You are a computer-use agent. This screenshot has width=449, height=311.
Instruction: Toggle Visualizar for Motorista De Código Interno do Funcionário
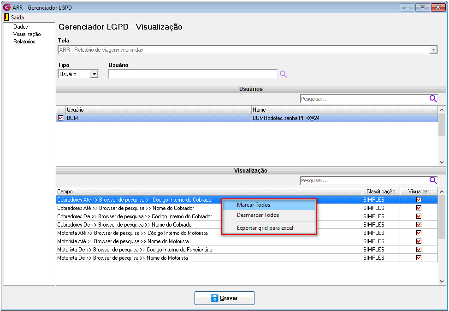[419, 249]
